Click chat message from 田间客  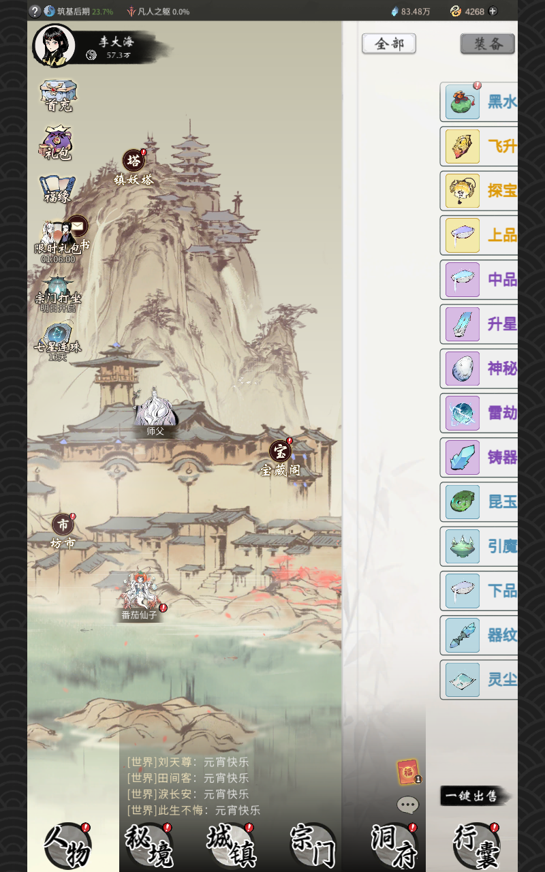coord(188,778)
